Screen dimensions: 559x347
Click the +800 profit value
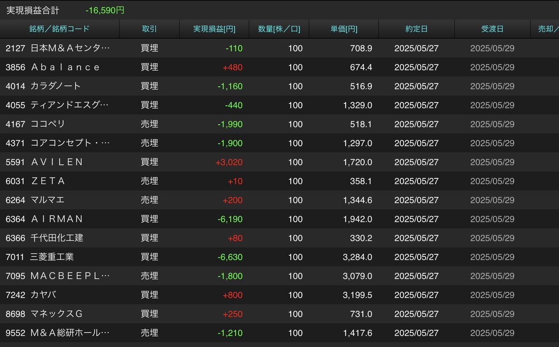click(x=232, y=295)
